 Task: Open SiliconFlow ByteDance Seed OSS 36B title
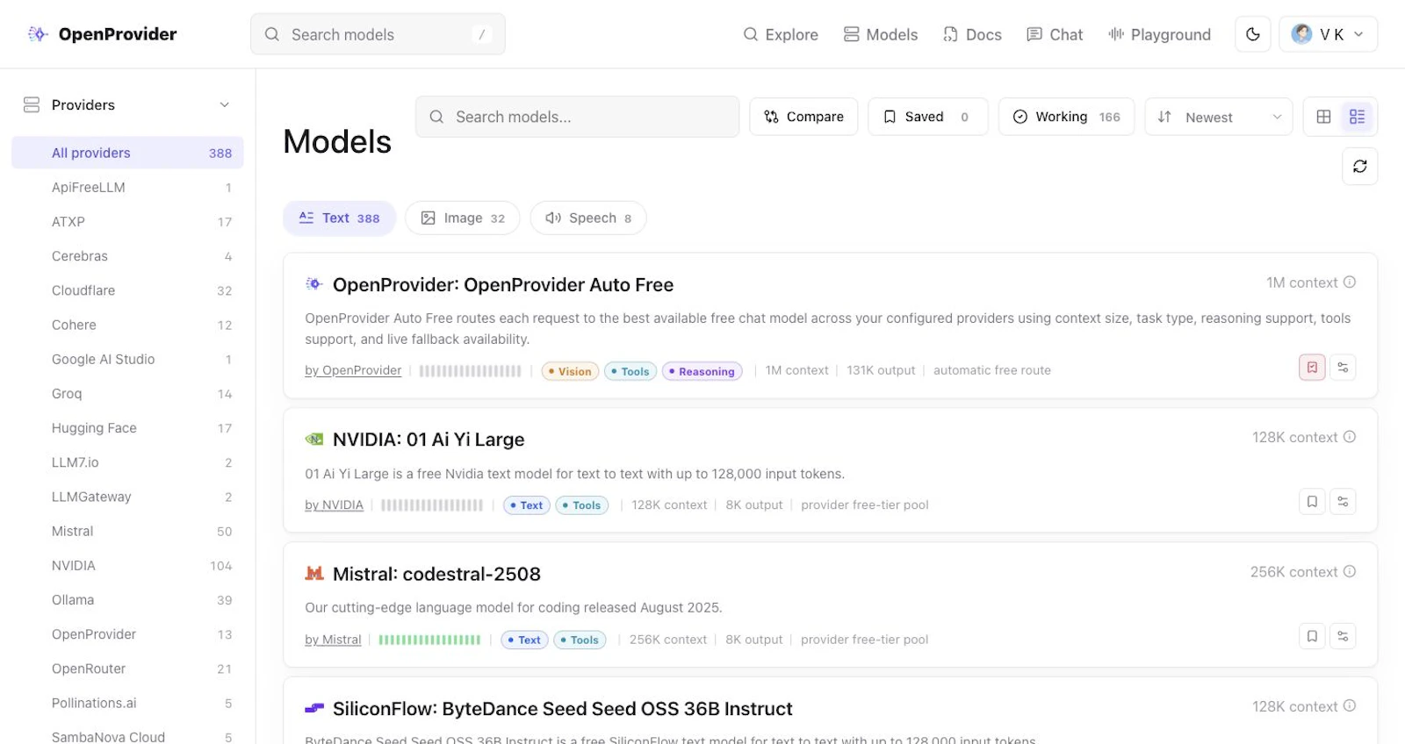[562, 709]
